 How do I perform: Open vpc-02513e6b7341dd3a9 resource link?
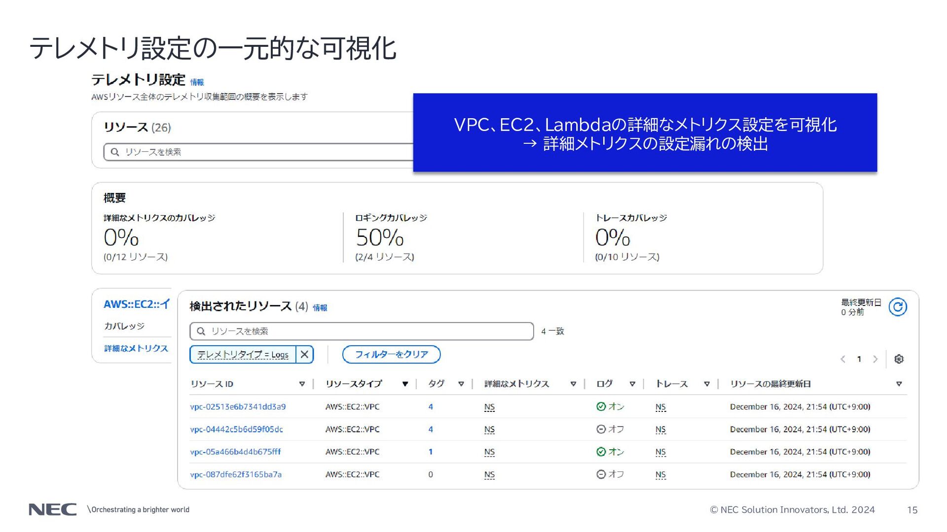(238, 406)
